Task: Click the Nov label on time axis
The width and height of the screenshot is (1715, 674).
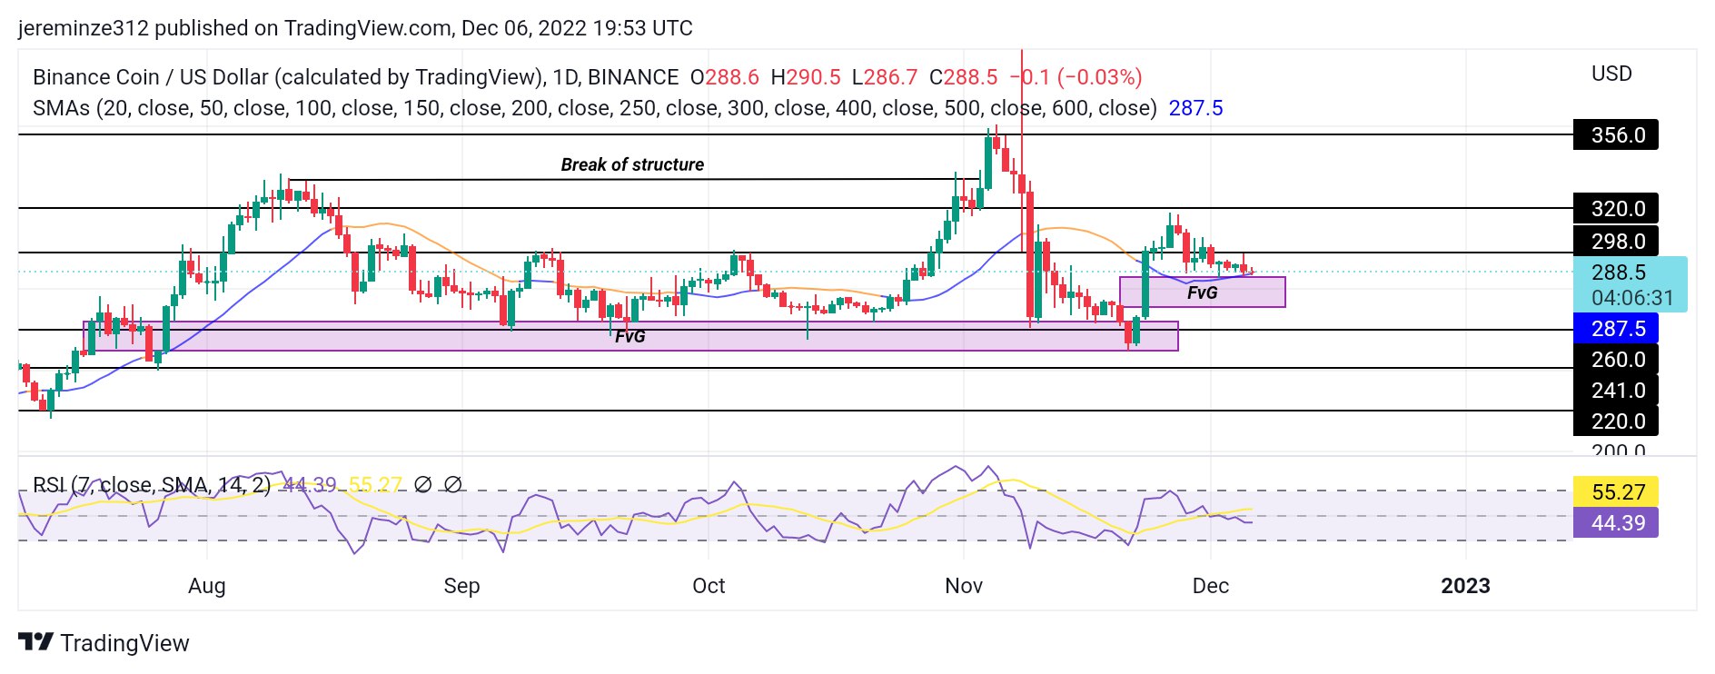Action: pyautogui.click(x=964, y=586)
